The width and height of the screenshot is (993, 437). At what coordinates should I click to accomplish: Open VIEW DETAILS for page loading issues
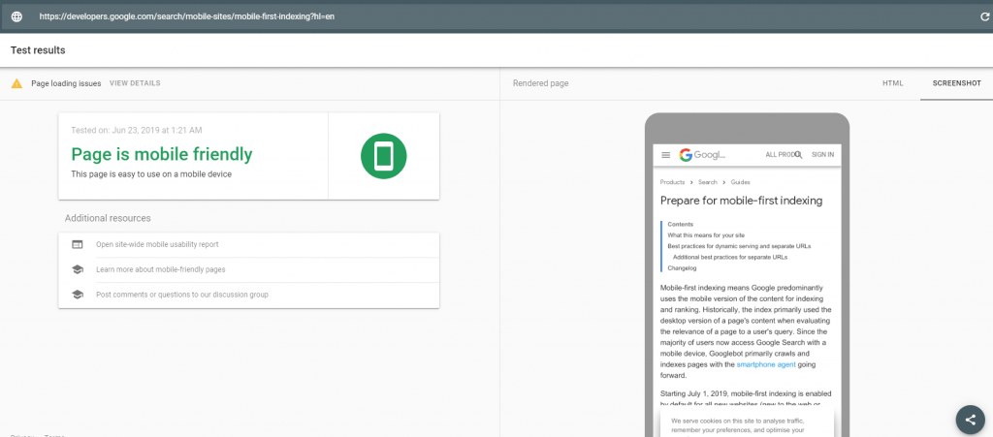click(x=135, y=83)
